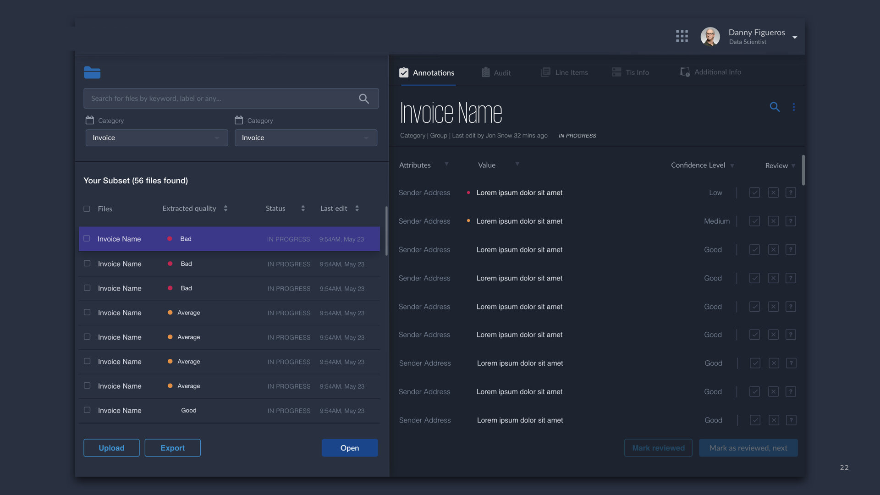Open the first Category Invoice dropdown

point(157,138)
